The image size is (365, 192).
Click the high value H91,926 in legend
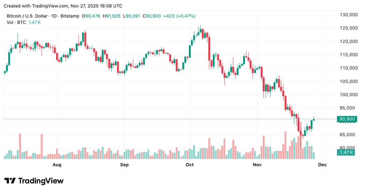[x=112, y=16]
